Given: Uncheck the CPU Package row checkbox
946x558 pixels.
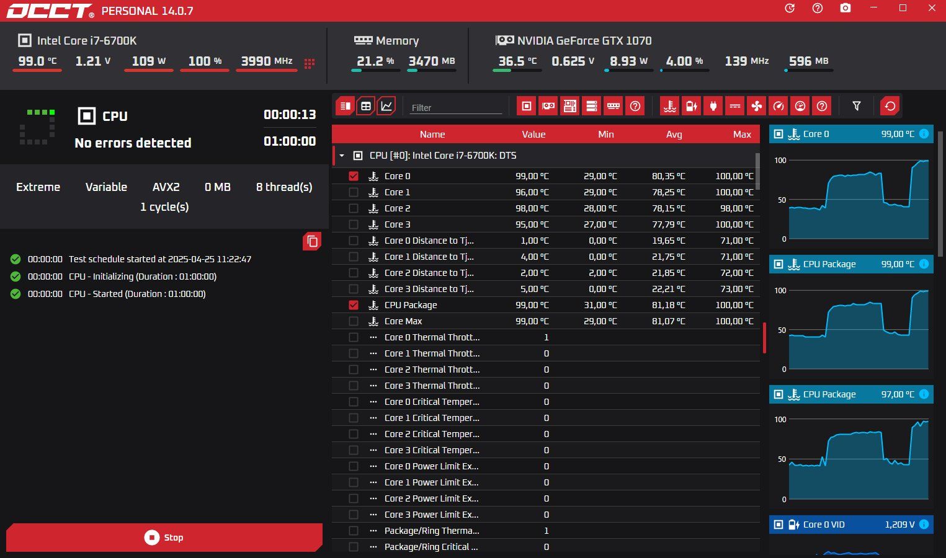Looking at the screenshot, I should tap(354, 305).
